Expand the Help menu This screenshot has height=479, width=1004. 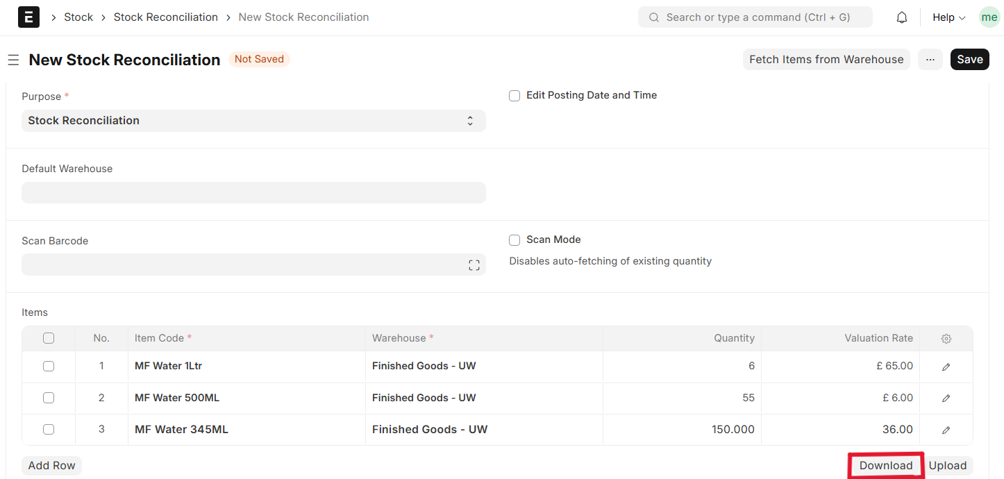[x=948, y=17]
